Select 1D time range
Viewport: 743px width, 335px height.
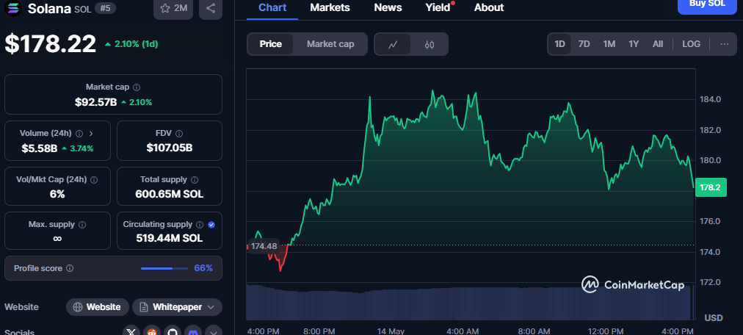point(559,44)
